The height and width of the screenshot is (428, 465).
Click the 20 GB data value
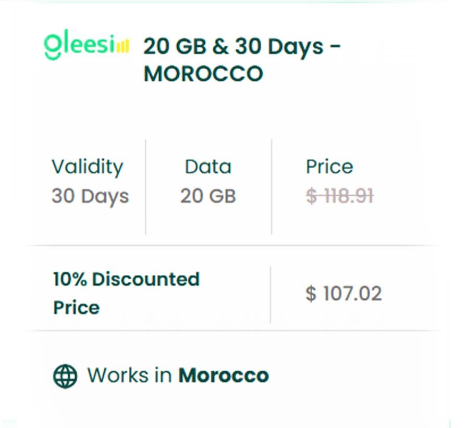click(x=208, y=196)
